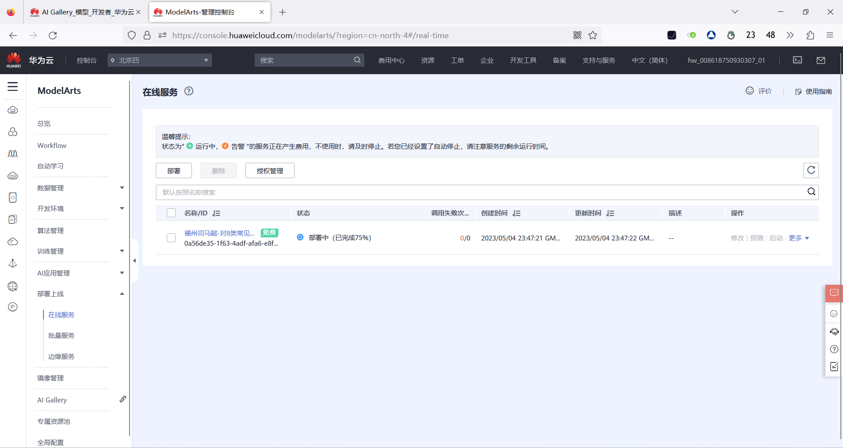
Task: Open the 福州司马懿 service link
Action: (x=219, y=233)
